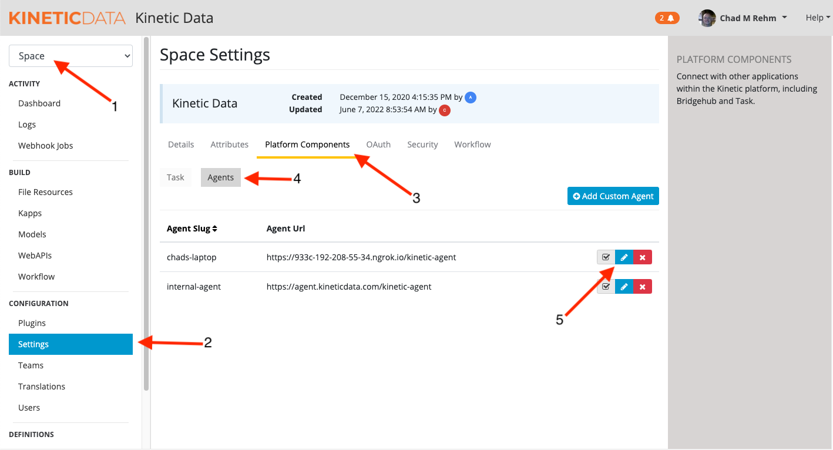Click the red updater avatar next to Updated
833x450 pixels.
click(x=445, y=110)
